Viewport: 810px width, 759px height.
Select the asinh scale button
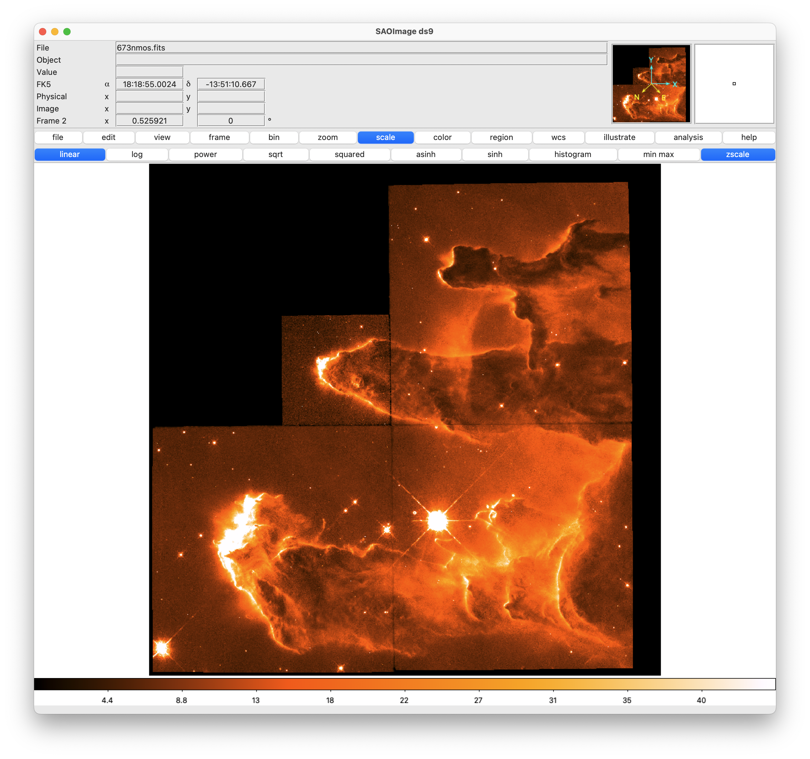click(x=425, y=154)
